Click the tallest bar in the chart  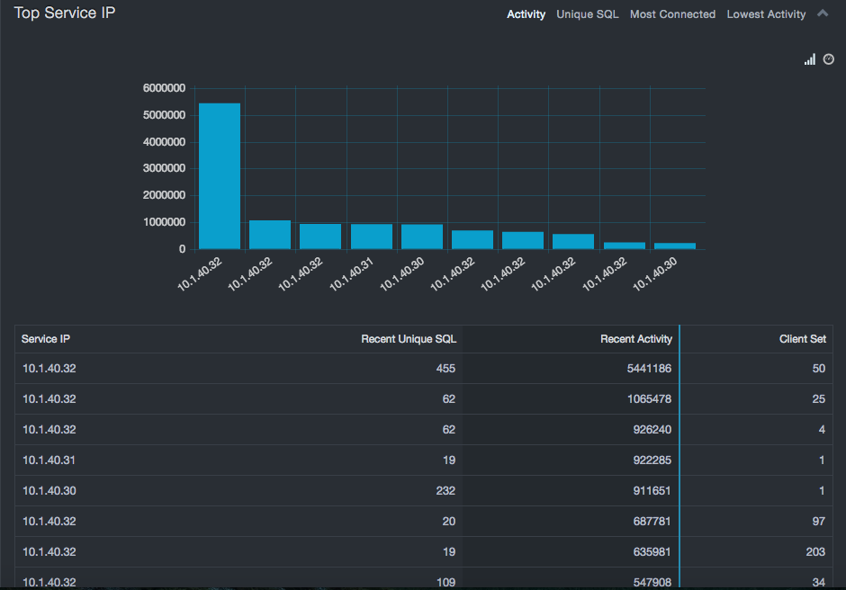pyautogui.click(x=220, y=176)
